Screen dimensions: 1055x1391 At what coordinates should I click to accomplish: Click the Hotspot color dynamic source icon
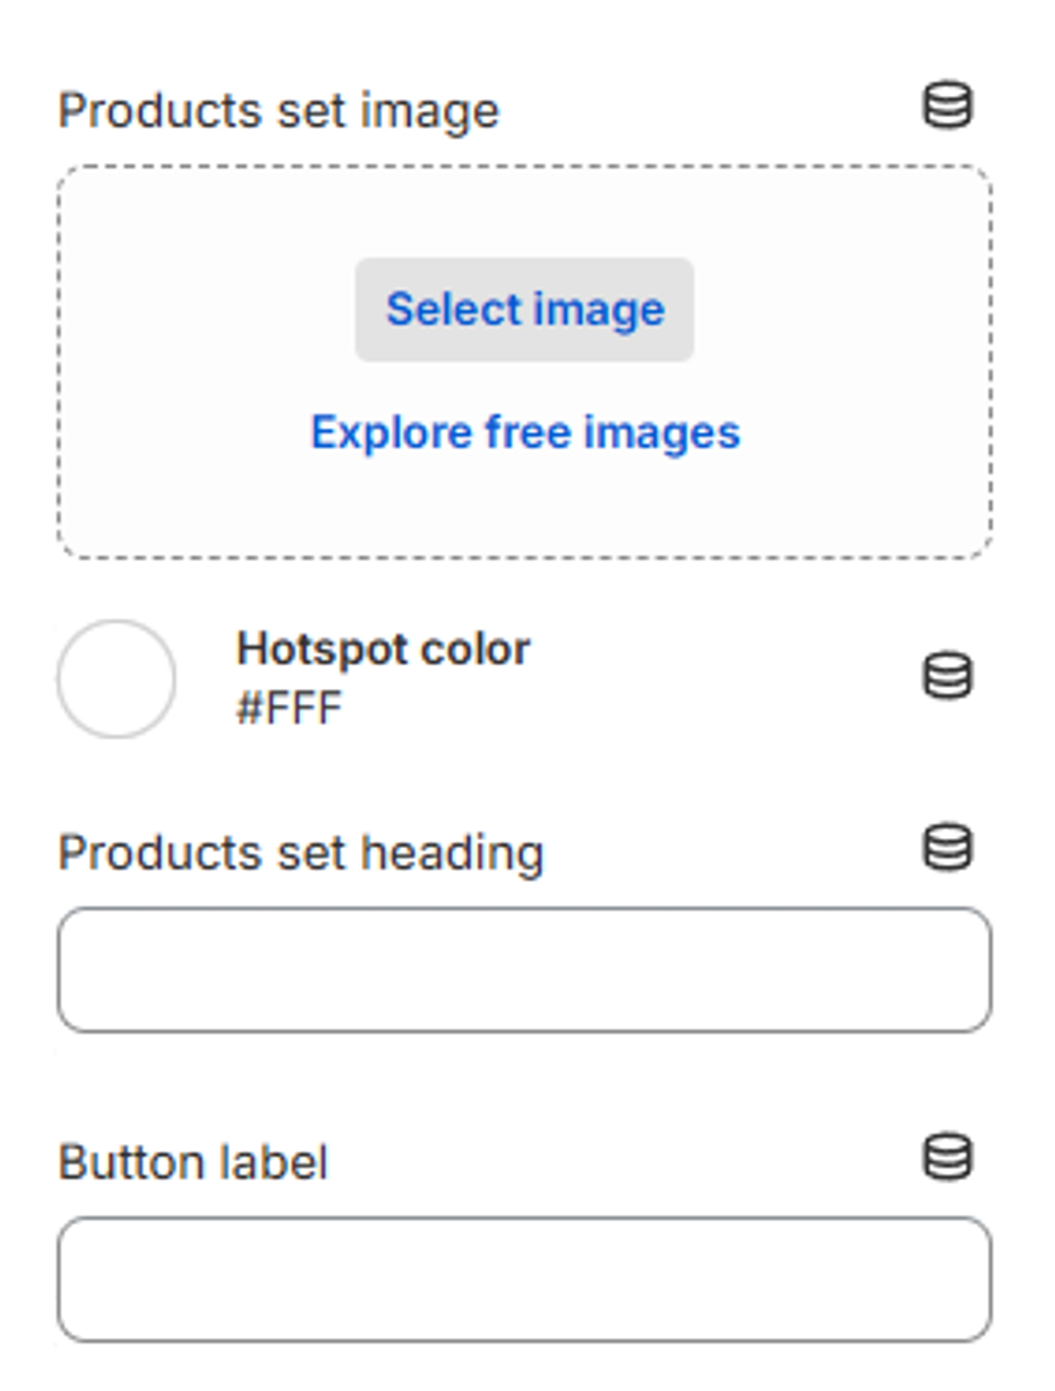pyautogui.click(x=948, y=676)
